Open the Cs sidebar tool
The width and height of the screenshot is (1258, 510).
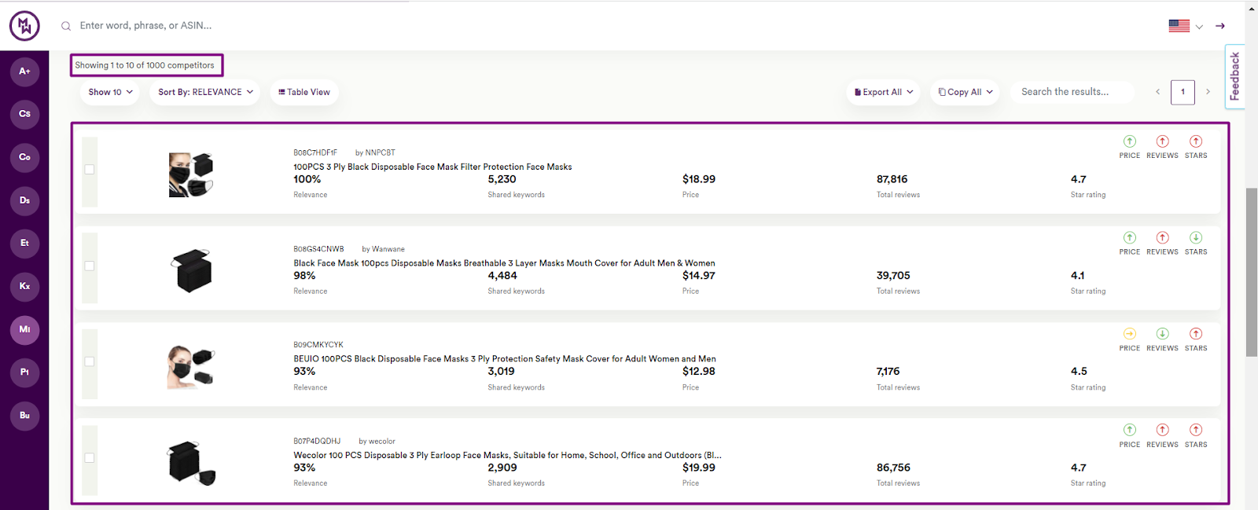(24, 114)
